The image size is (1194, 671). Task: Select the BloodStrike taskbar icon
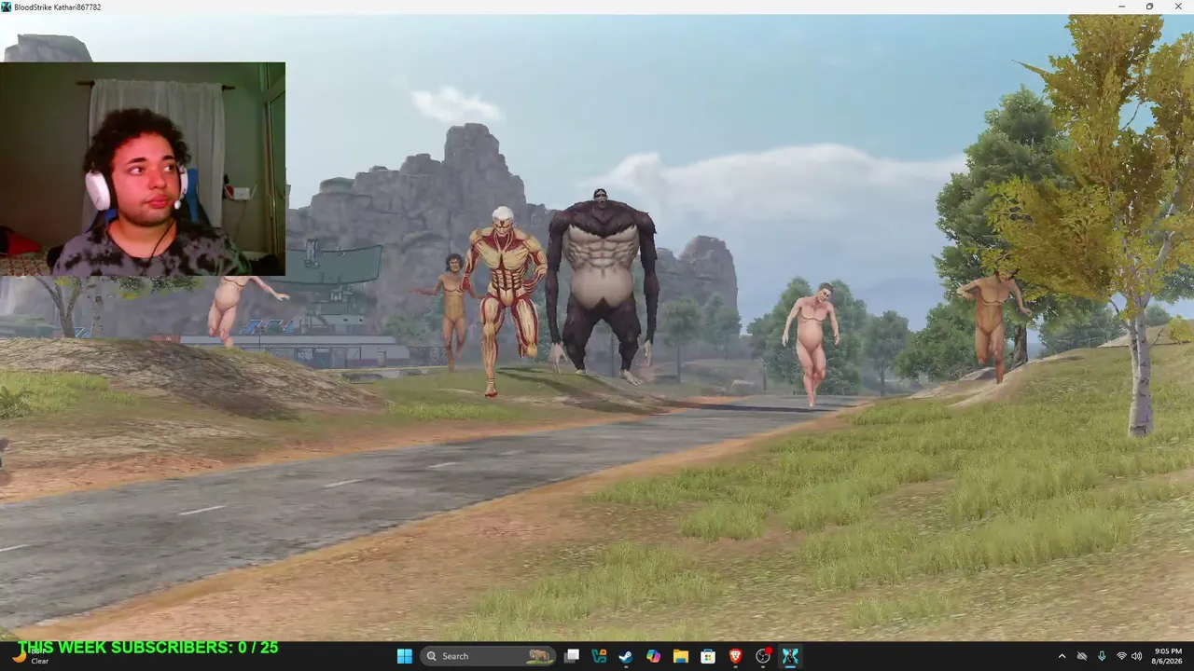(790, 656)
